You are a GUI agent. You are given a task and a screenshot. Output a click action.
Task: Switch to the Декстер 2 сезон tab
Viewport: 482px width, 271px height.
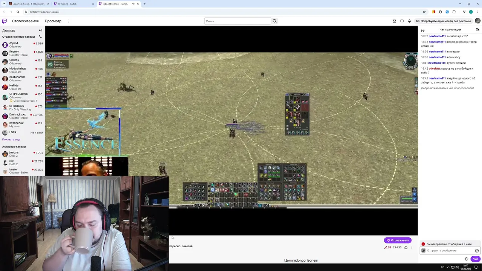[x=29, y=4]
